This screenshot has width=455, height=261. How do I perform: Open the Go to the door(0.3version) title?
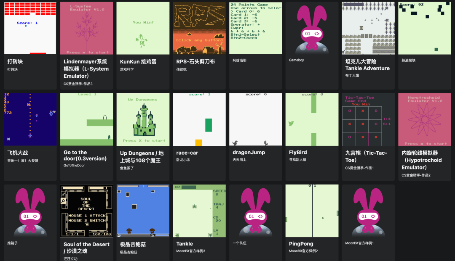pos(85,156)
